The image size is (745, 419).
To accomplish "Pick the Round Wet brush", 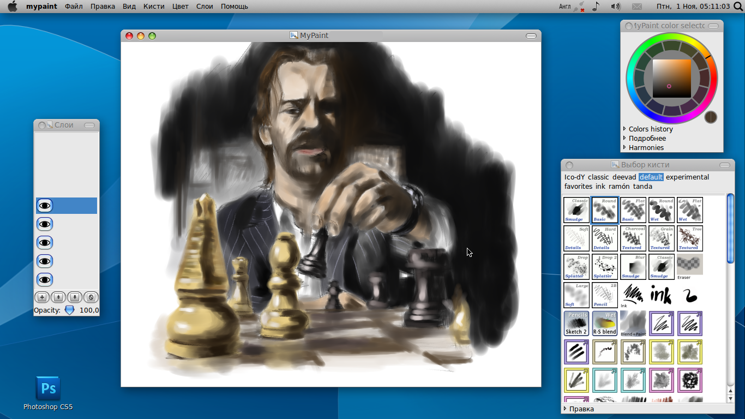I will (662, 210).
